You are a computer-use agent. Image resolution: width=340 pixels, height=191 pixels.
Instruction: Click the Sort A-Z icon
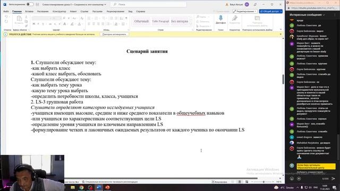[121, 19]
